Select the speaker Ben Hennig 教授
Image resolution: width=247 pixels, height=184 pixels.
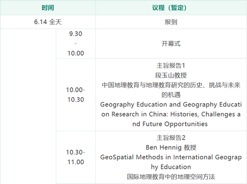pyautogui.click(x=171, y=147)
